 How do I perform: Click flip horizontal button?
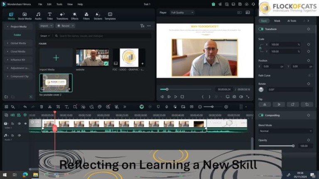tap(265, 104)
